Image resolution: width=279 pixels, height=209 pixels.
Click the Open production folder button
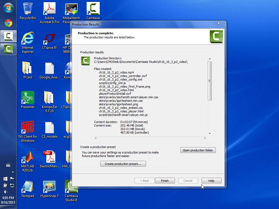tap(198, 150)
